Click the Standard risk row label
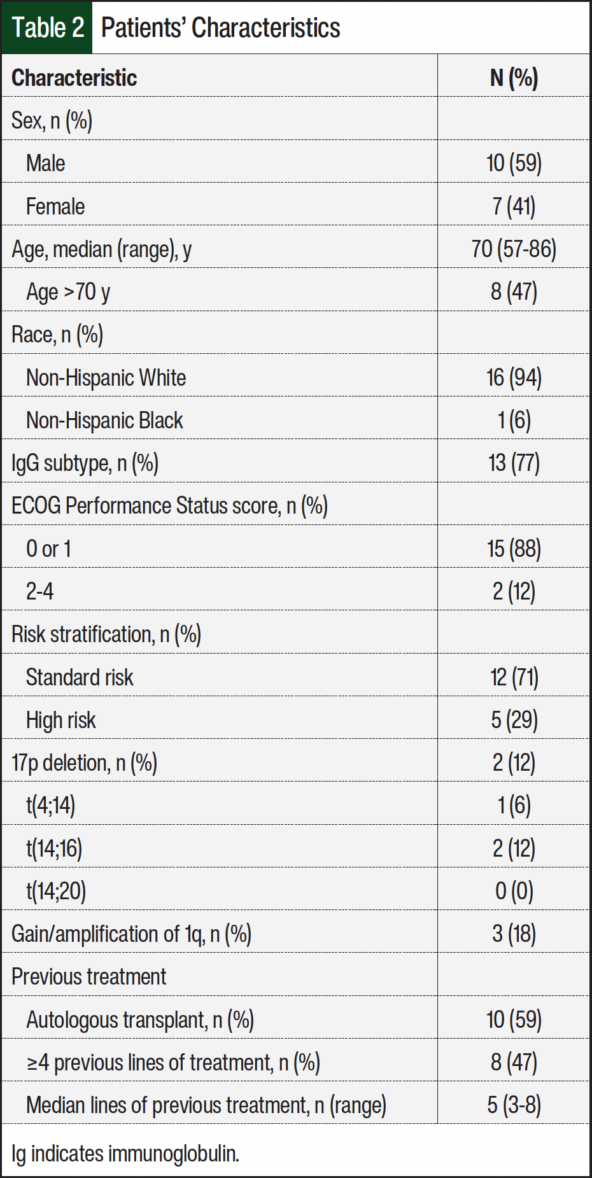Screen dimensions: 592x1178 80,677
